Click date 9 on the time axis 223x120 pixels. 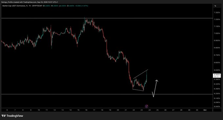31,110
